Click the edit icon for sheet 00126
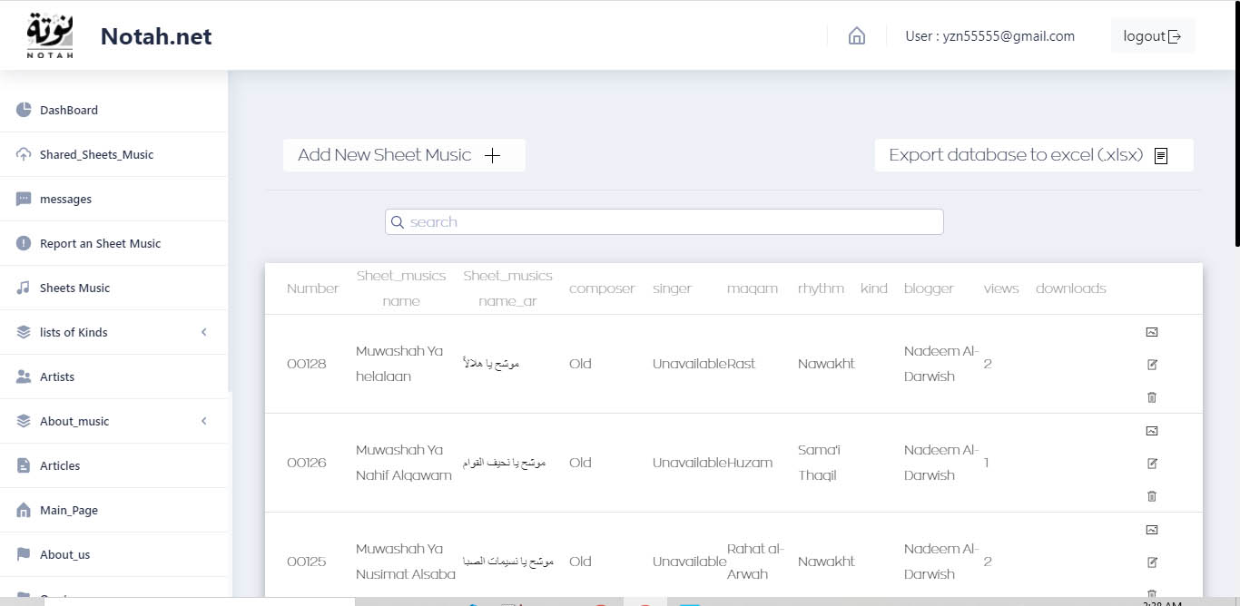1240x606 pixels. click(1152, 464)
